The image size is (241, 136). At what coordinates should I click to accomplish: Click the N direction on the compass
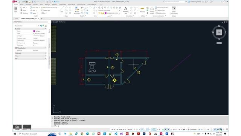tap(219, 26)
